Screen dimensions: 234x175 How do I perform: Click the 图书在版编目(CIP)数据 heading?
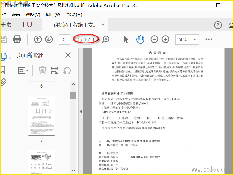pos(117,93)
